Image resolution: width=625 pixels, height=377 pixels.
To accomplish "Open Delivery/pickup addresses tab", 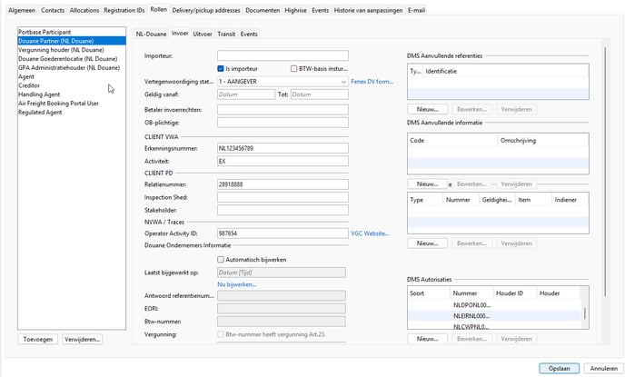I will pos(206,10).
